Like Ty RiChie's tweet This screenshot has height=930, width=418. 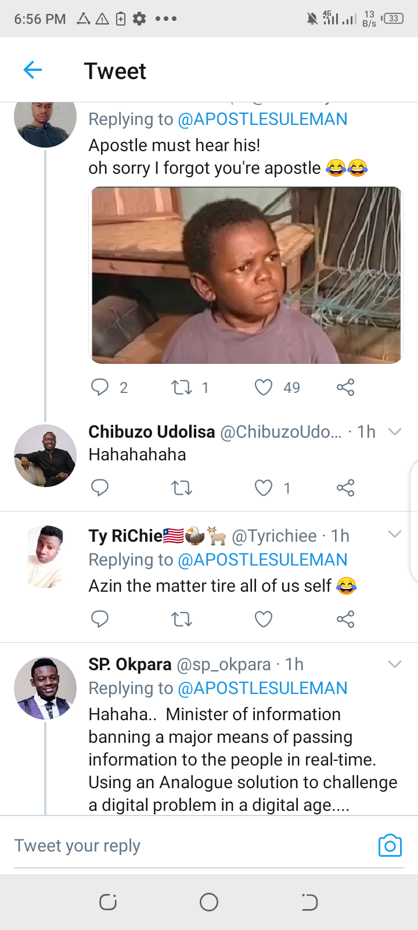pos(264,619)
